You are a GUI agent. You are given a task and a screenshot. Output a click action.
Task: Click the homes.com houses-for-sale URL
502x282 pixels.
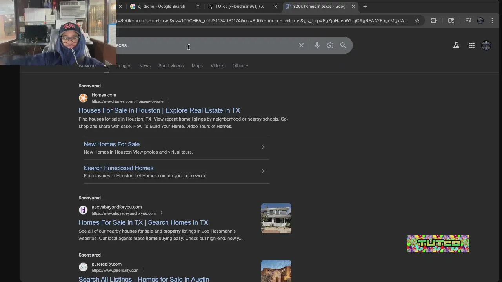(x=127, y=101)
